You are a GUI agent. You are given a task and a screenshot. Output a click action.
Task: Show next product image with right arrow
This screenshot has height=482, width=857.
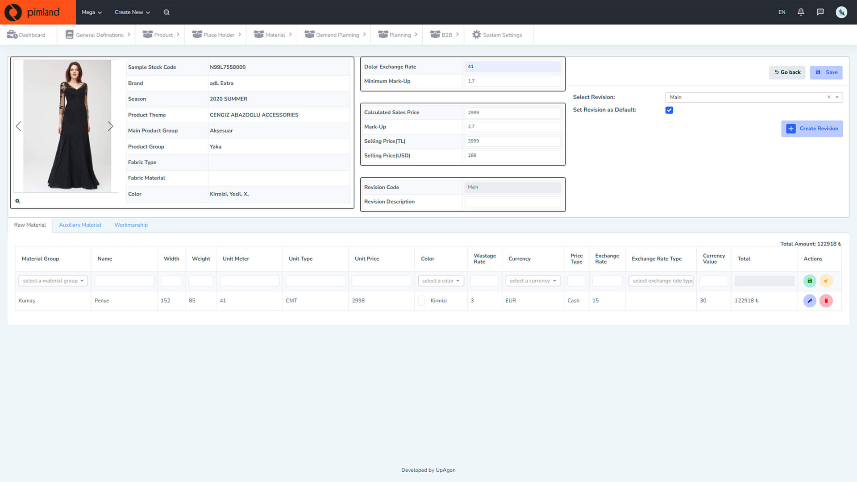coord(110,126)
